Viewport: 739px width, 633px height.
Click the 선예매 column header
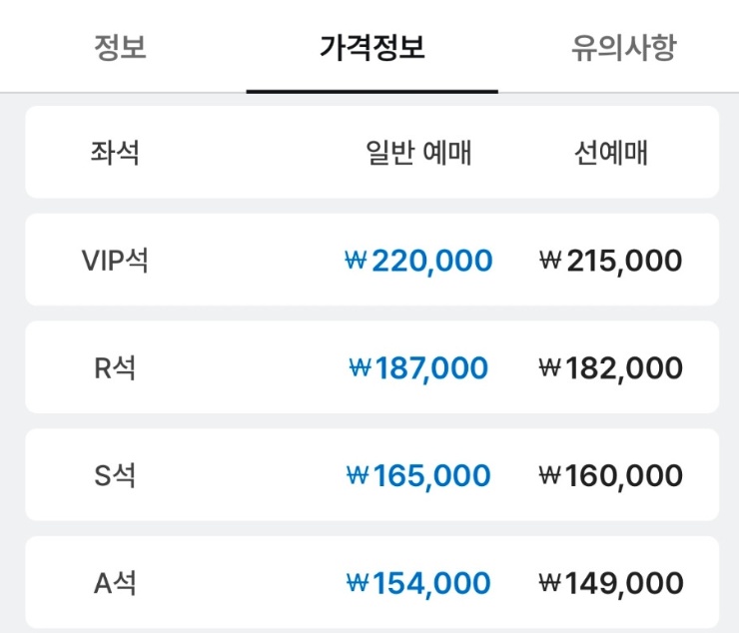[x=611, y=152]
